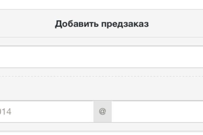Place cursor in the wide blank text box
This screenshot has width=203, height=135.
coord(101,57)
